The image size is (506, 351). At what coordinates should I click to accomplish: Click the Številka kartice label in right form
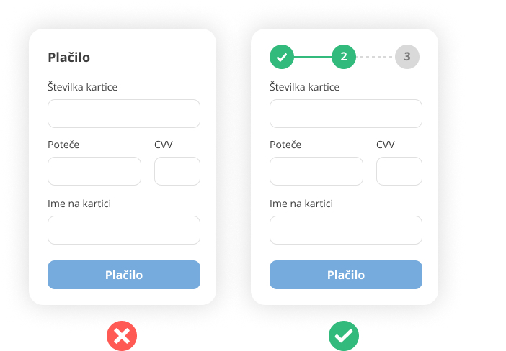304,87
